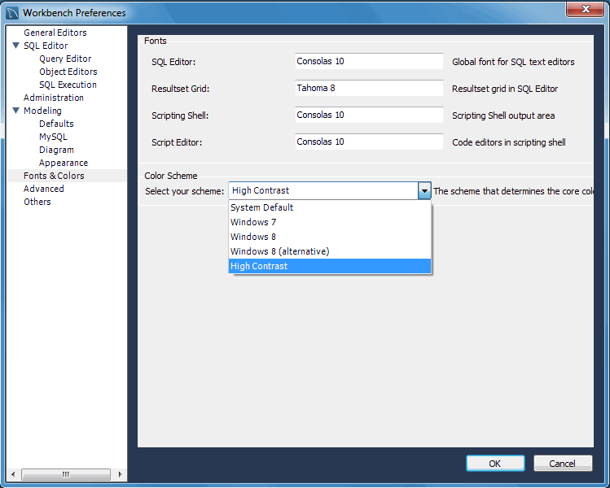The height and width of the screenshot is (488, 610).
Task: Choose System Default color scheme
Action: coord(261,207)
